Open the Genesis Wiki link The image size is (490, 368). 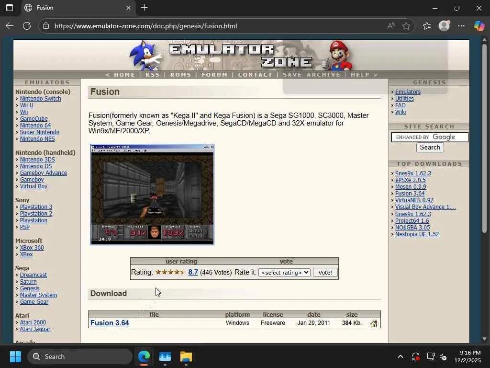[401, 112]
